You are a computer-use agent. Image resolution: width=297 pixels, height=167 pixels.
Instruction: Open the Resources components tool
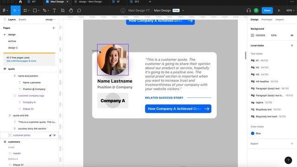[x=63, y=11]
